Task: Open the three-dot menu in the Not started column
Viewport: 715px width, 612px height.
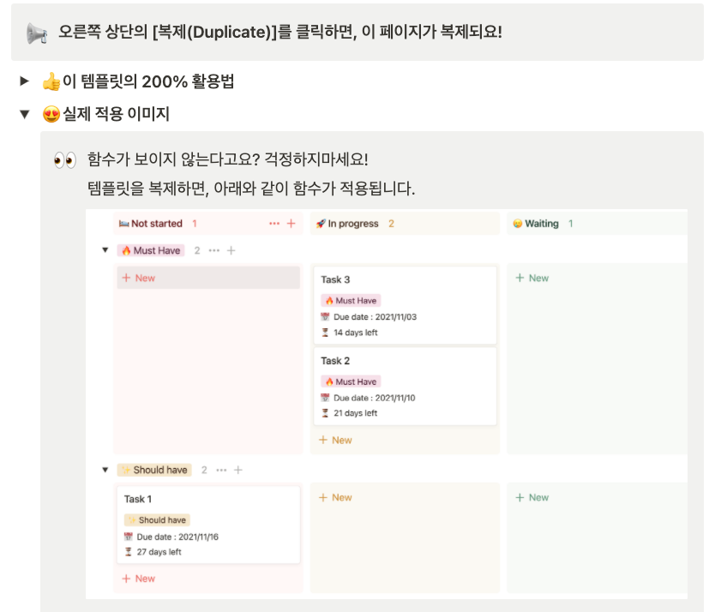Action: (x=274, y=224)
